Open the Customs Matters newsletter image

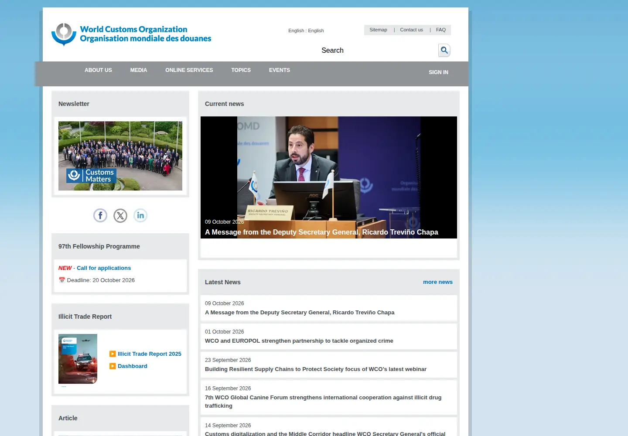[x=120, y=156]
